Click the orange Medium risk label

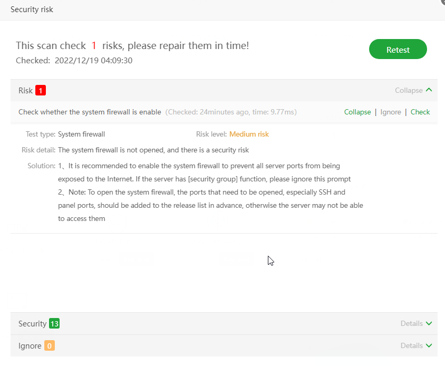click(249, 134)
